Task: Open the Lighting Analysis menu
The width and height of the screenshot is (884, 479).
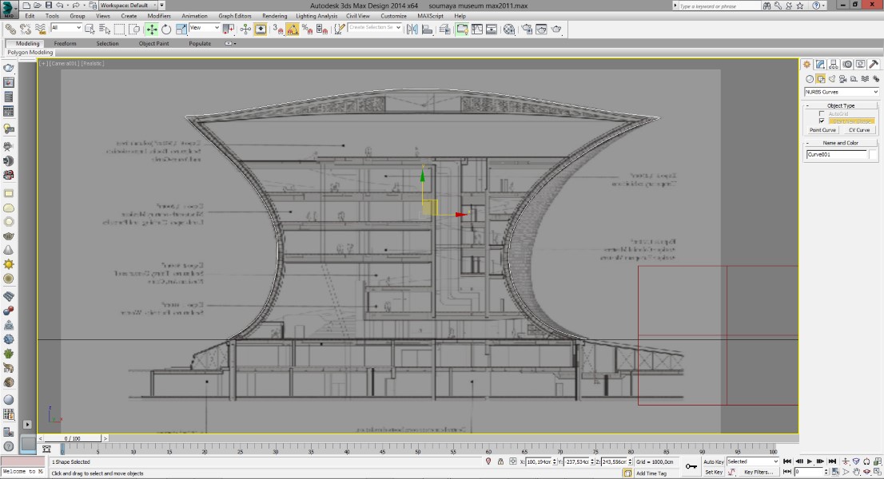Action: coord(317,16)
